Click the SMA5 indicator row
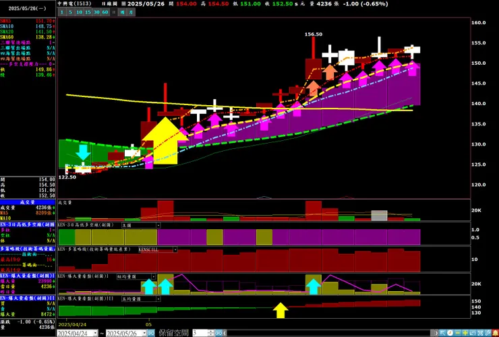Screen dimensions: 499x337 [28, 21]
